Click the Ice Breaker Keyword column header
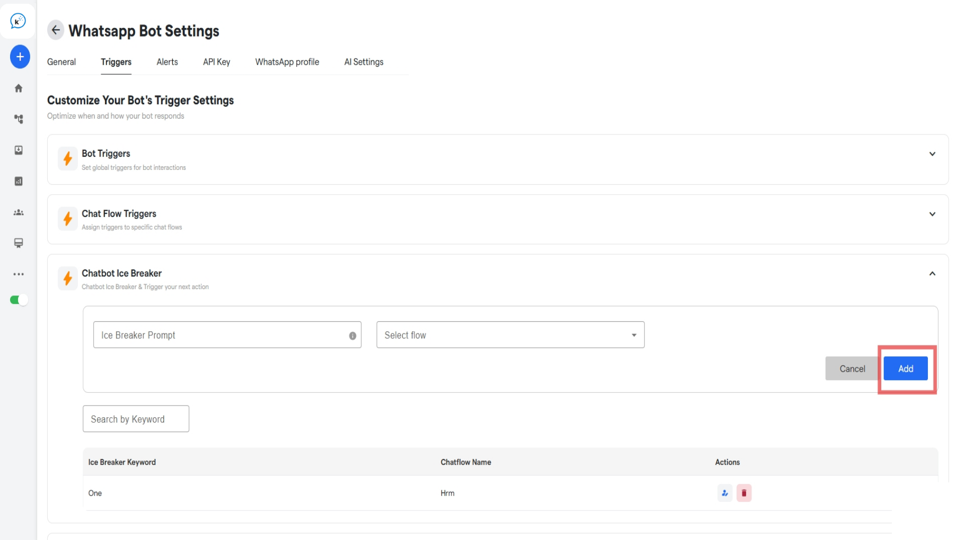The width and height of the screenshot is (957, 540). coord(122,462)
